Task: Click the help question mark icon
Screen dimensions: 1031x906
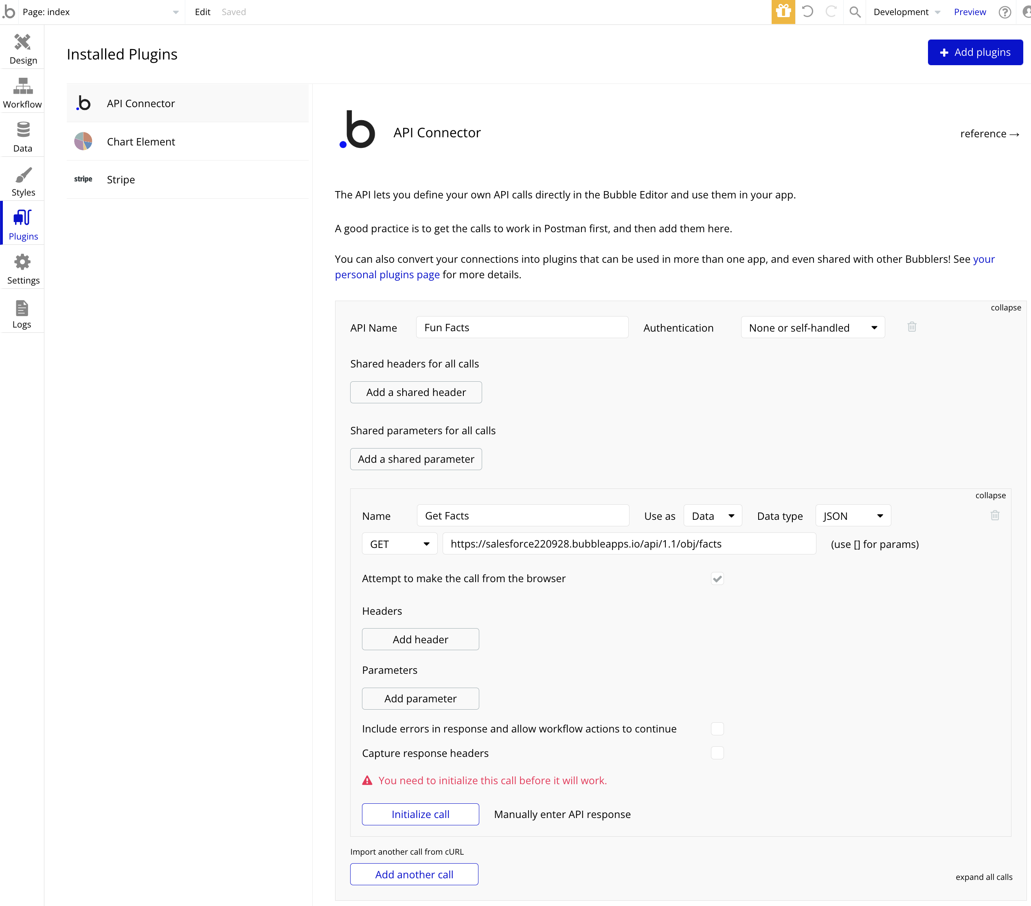Action: tap(1004, 11)
